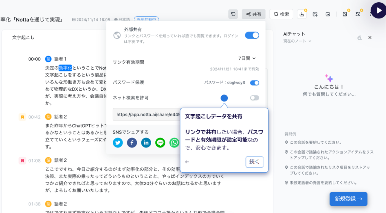Screen dimensions: 386x213
Task: Jump to timestamp 01:08
Action: [34, 161]
